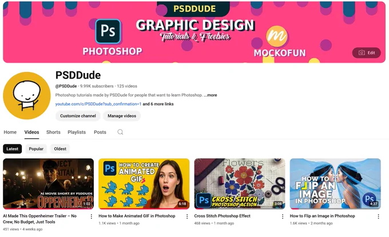Open the Playlists tab
The width and height of the screenshot is (389, 237).
[x=77, y=132]
